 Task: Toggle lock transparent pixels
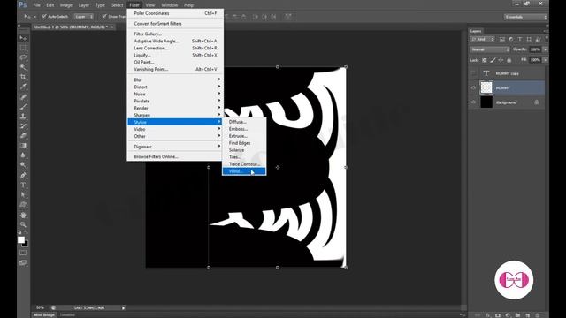click(485, 60)
